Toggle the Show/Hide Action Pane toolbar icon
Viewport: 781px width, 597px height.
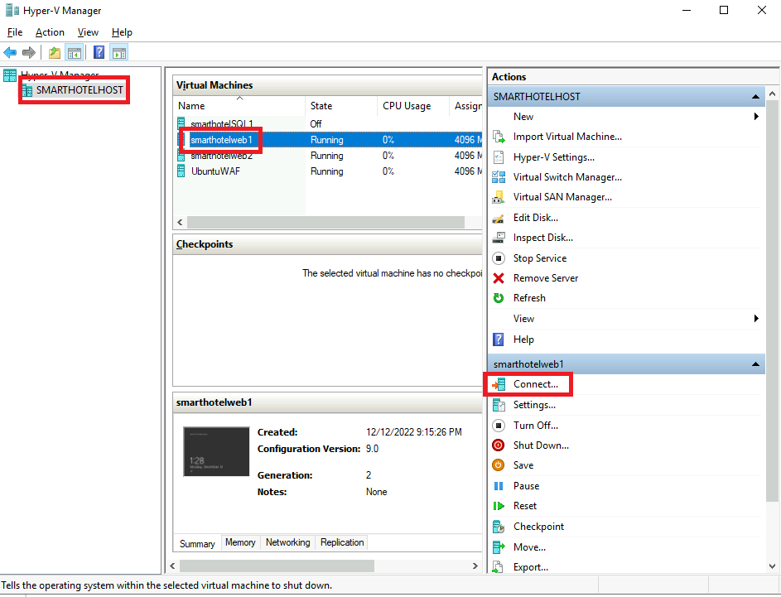pos(119,52)
